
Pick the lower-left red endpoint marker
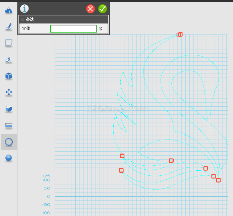click(x=121, y=170)
